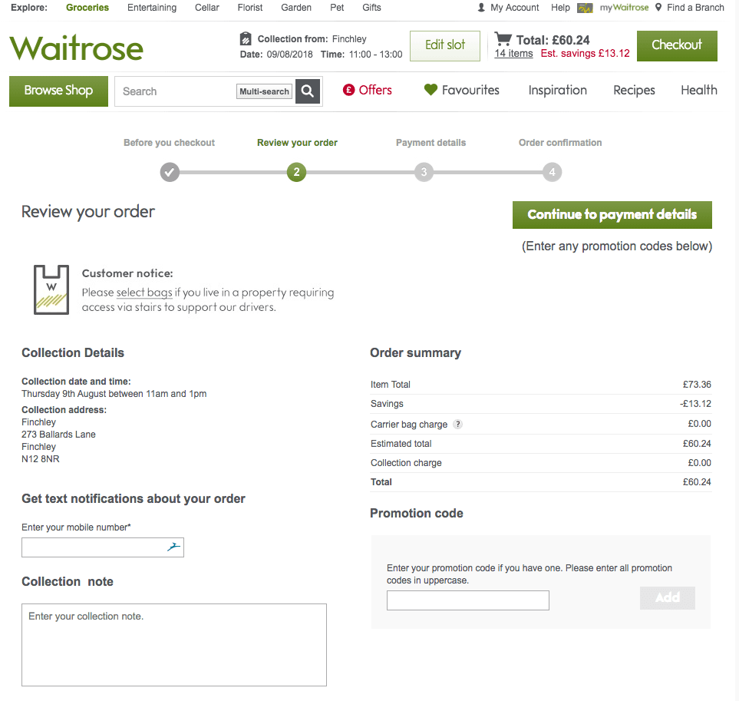Click the myWaitrose card icon
Viewport: 739px width, 701px height.
(x=585, y=8)
